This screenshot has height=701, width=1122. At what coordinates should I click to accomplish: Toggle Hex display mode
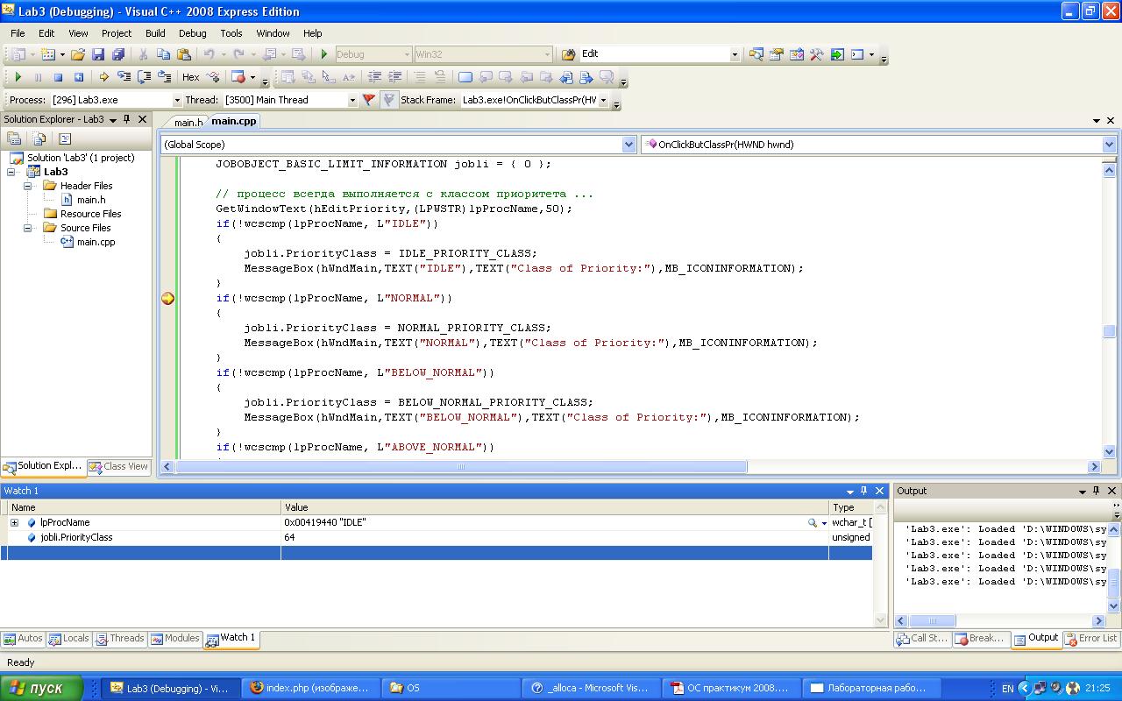pos(190,77)
